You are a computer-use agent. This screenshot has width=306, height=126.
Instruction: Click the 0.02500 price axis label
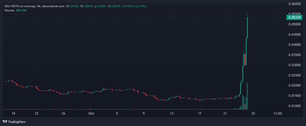pos(294,75)
